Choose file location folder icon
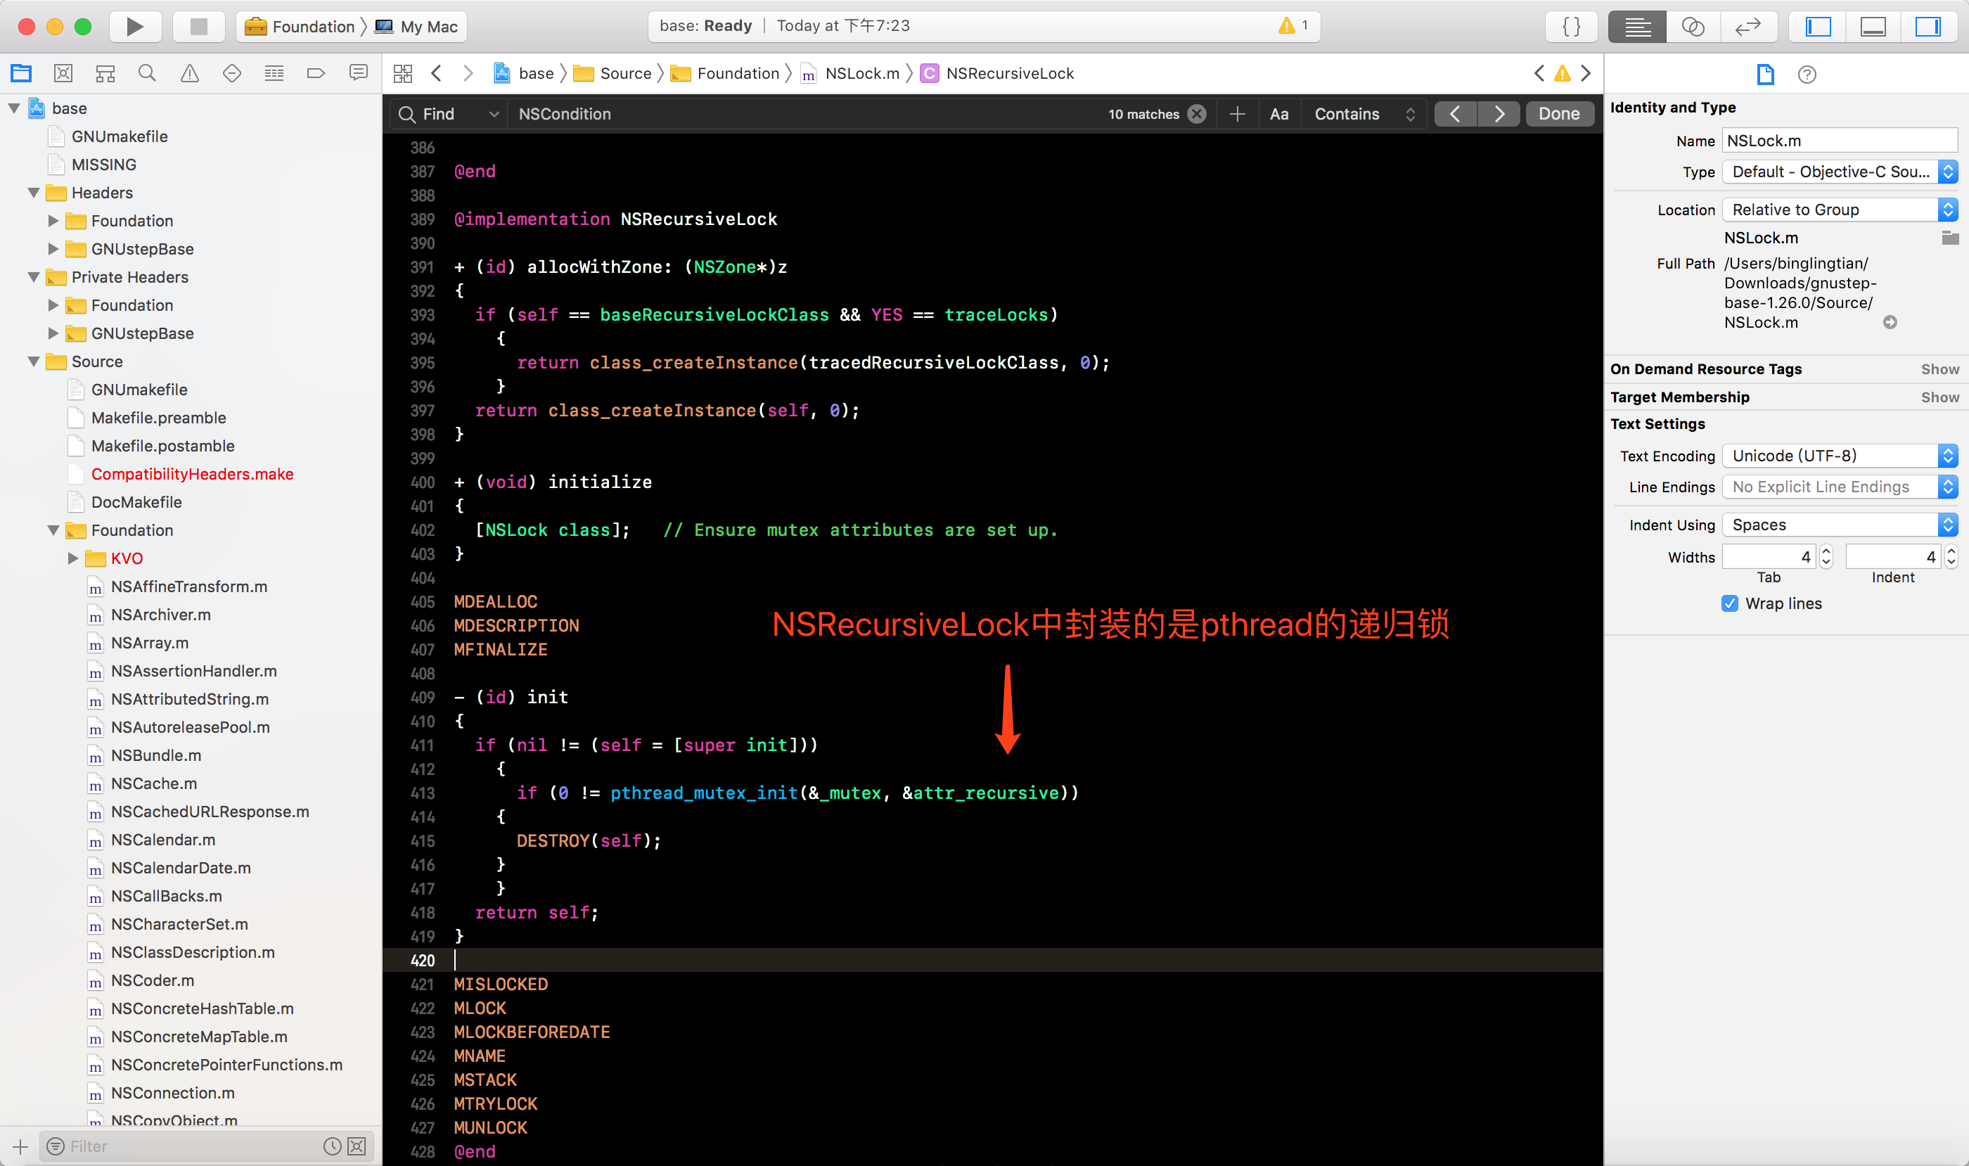The image size is (1969, 1166). point(1949,237)
